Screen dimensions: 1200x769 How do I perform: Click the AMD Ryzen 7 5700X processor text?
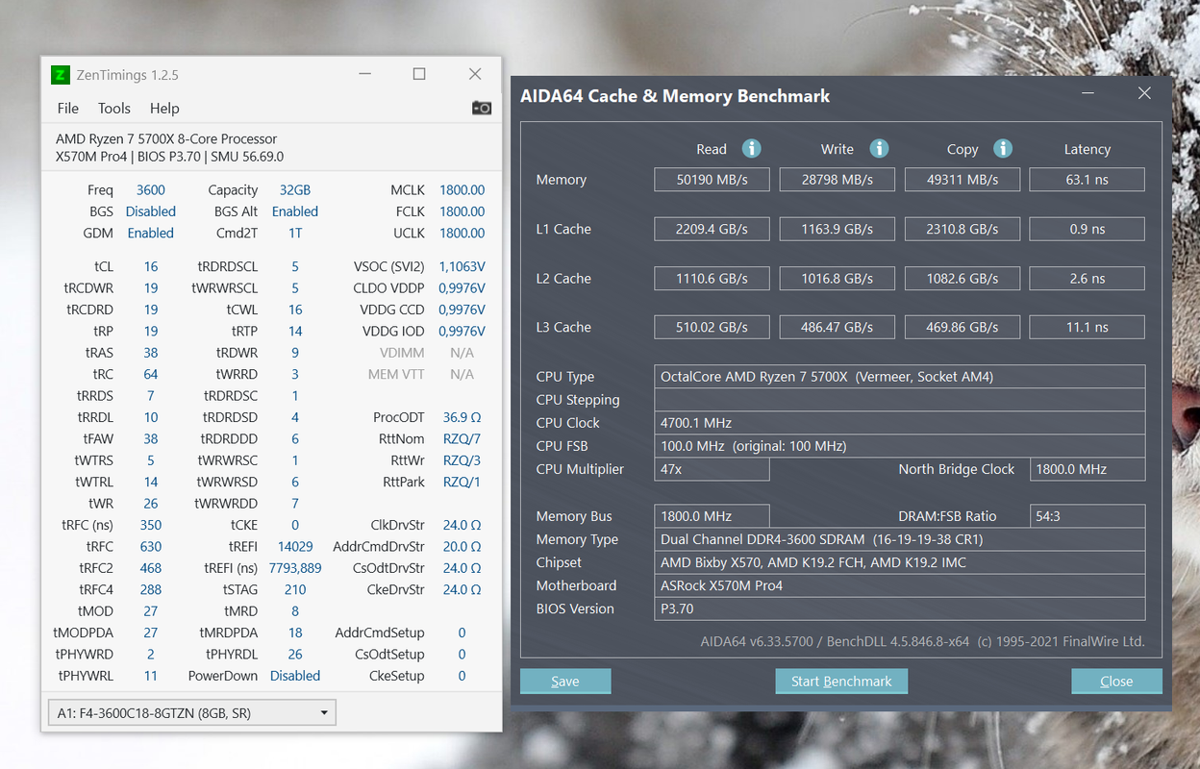click(166, 139)
